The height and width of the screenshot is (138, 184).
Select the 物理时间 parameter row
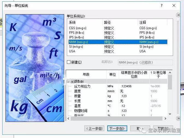click(81, 111)
